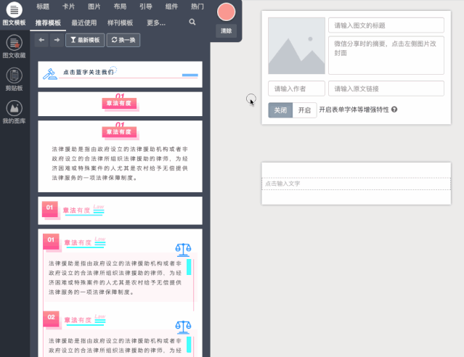The width and height of the screenshot is (464, 357).
Task: Select the 01 章法有度 Law heading-only template
Action: point(120,210)
